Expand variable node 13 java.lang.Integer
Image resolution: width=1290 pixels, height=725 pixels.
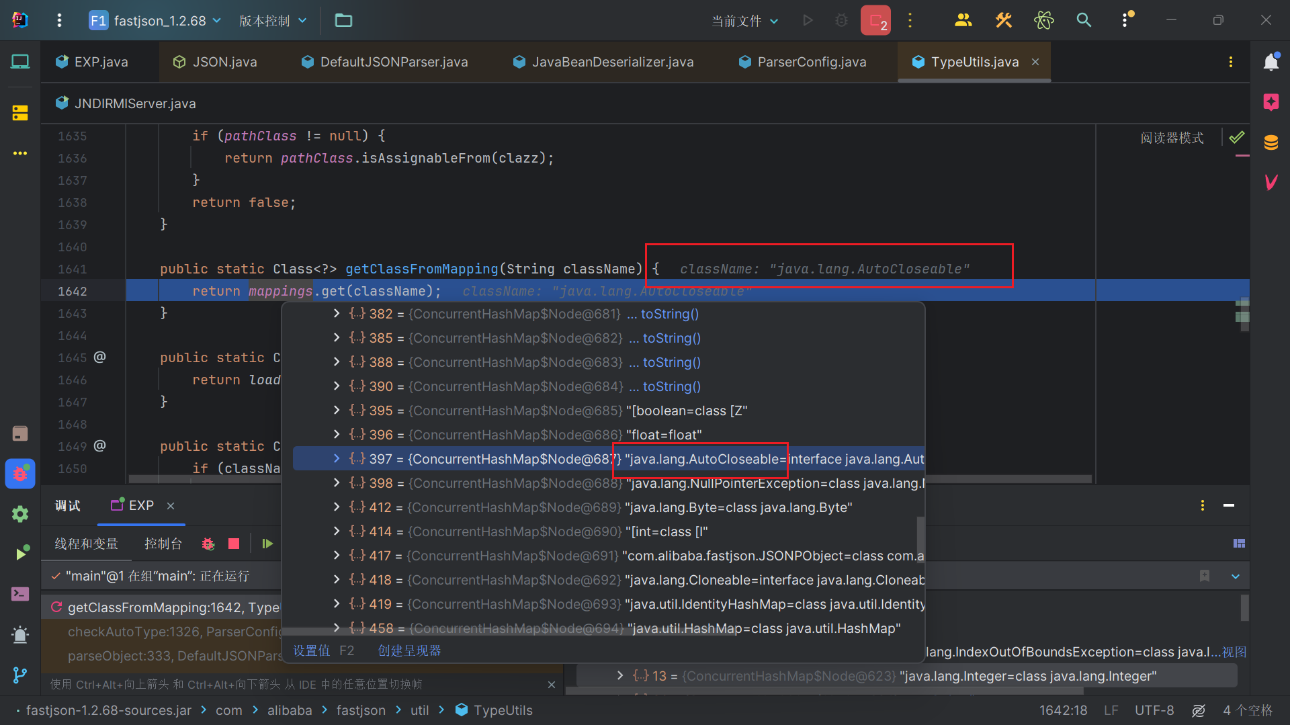pyautogui.click(x=620, y=676)
